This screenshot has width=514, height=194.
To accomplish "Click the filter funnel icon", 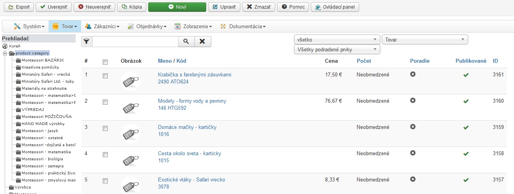I will pos(87,41).
